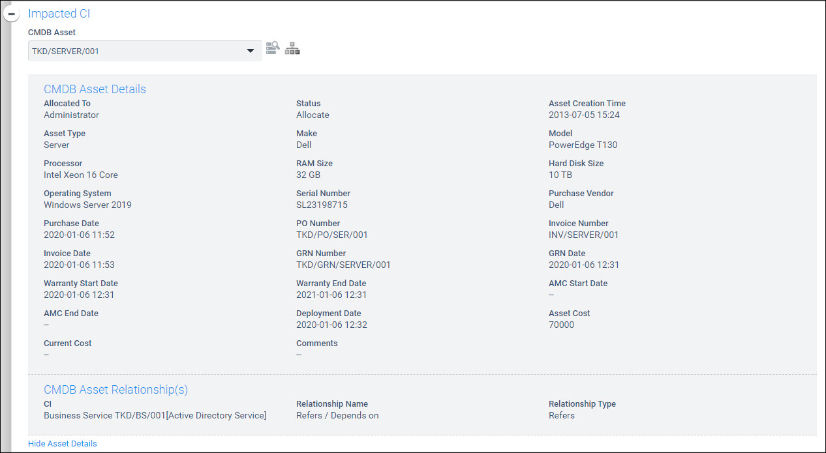Open the asset relationship hierarchy icon
The image size is (826, 453).
(292, 48)
